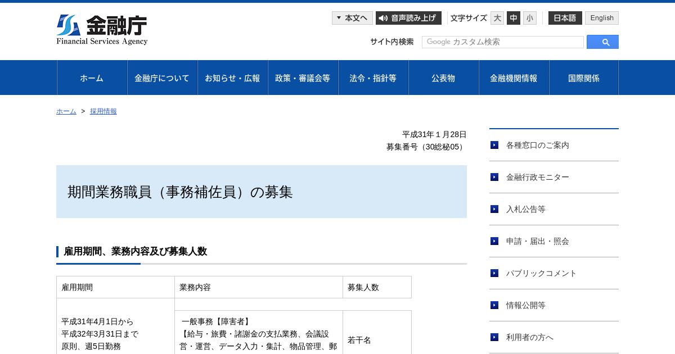Click the arrow icon beside 利用者の方へ
This screenshot has height=354, width=675.
tap(494, 337)
